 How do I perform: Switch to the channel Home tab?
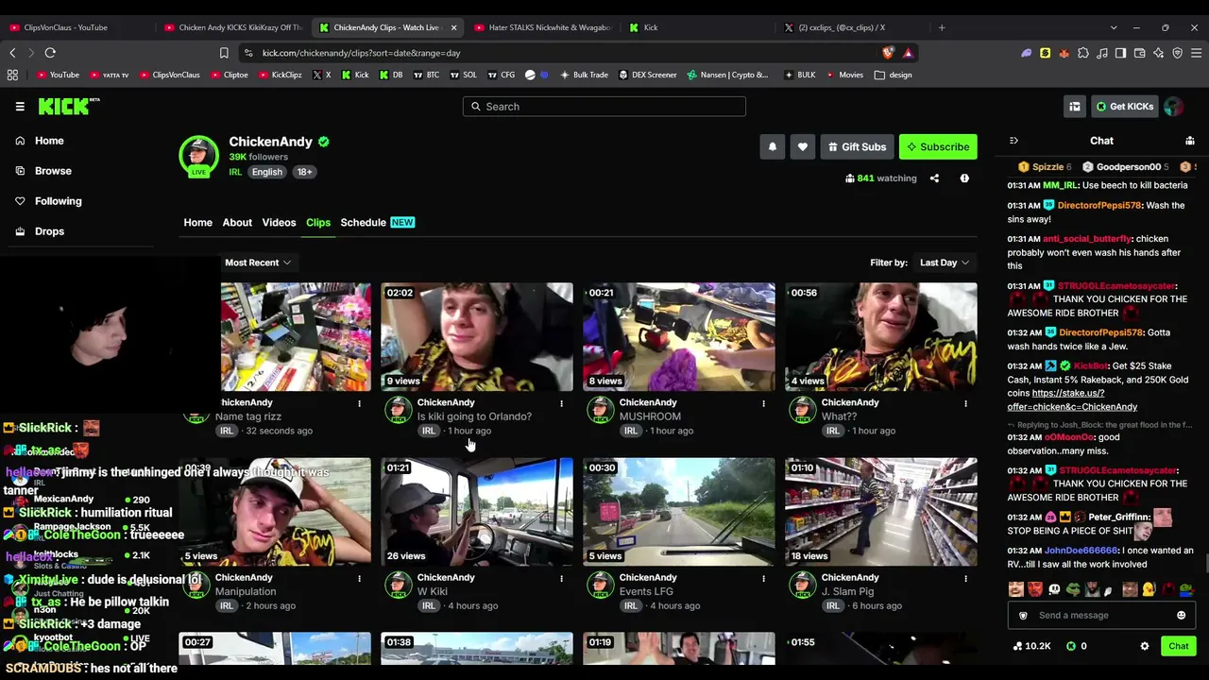(x=197, y=223)
